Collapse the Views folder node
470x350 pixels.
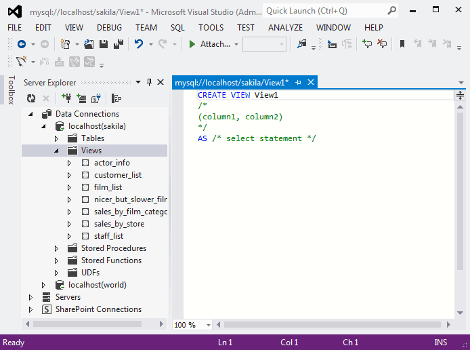click(x=56, y=151)
